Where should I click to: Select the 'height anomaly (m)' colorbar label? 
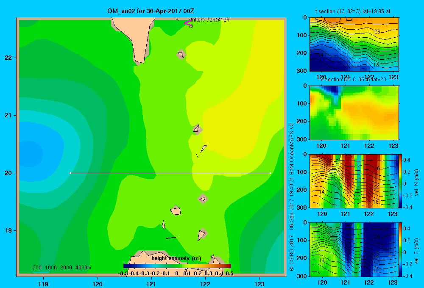point(176,258)
